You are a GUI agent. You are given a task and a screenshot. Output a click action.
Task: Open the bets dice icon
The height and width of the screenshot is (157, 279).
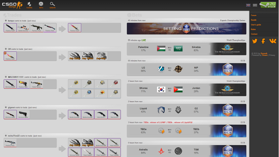tap(41, 5)
